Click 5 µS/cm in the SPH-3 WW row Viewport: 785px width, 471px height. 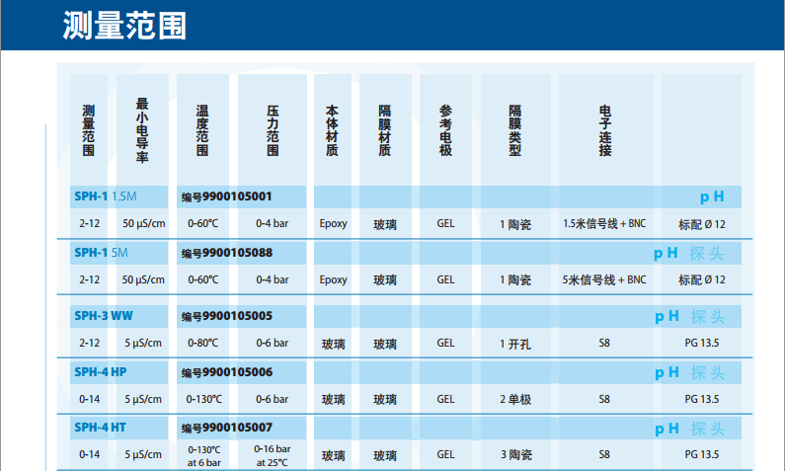click(x=143, y=344)
